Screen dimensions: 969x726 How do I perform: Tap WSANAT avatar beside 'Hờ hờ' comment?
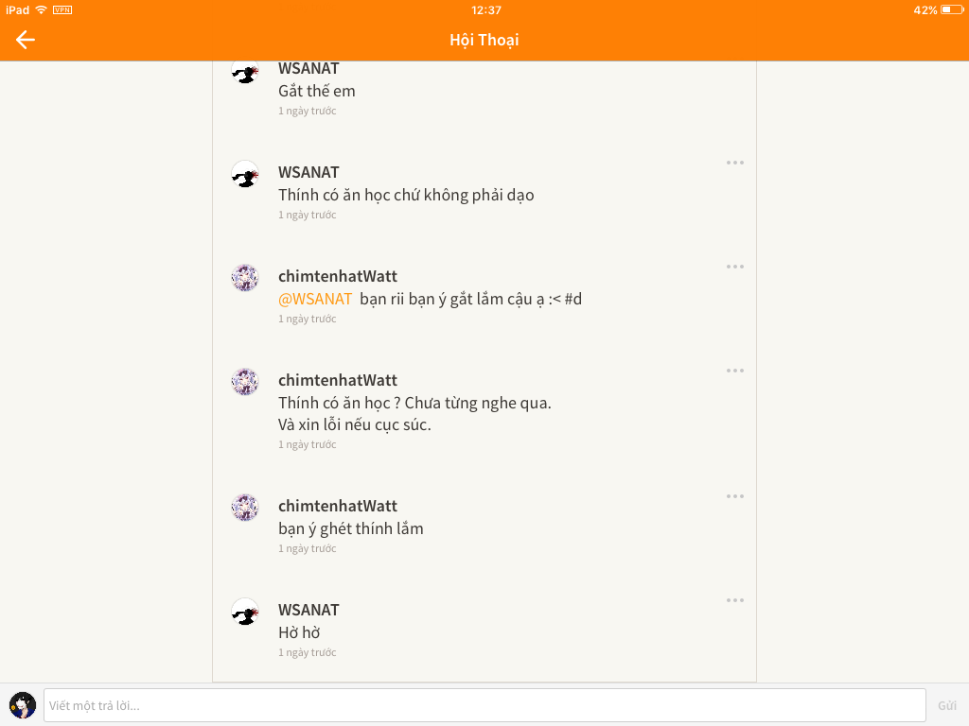[245, 612]
